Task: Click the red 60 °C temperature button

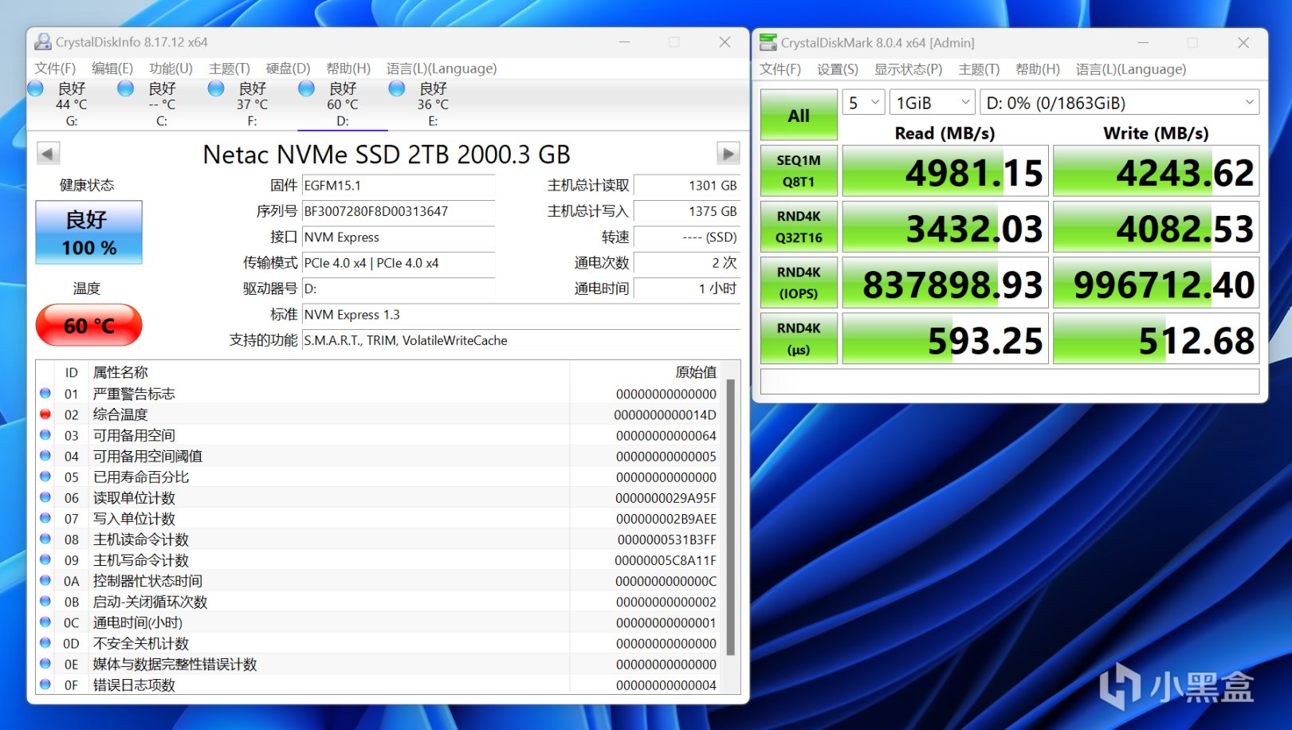Action: (89, 325)
